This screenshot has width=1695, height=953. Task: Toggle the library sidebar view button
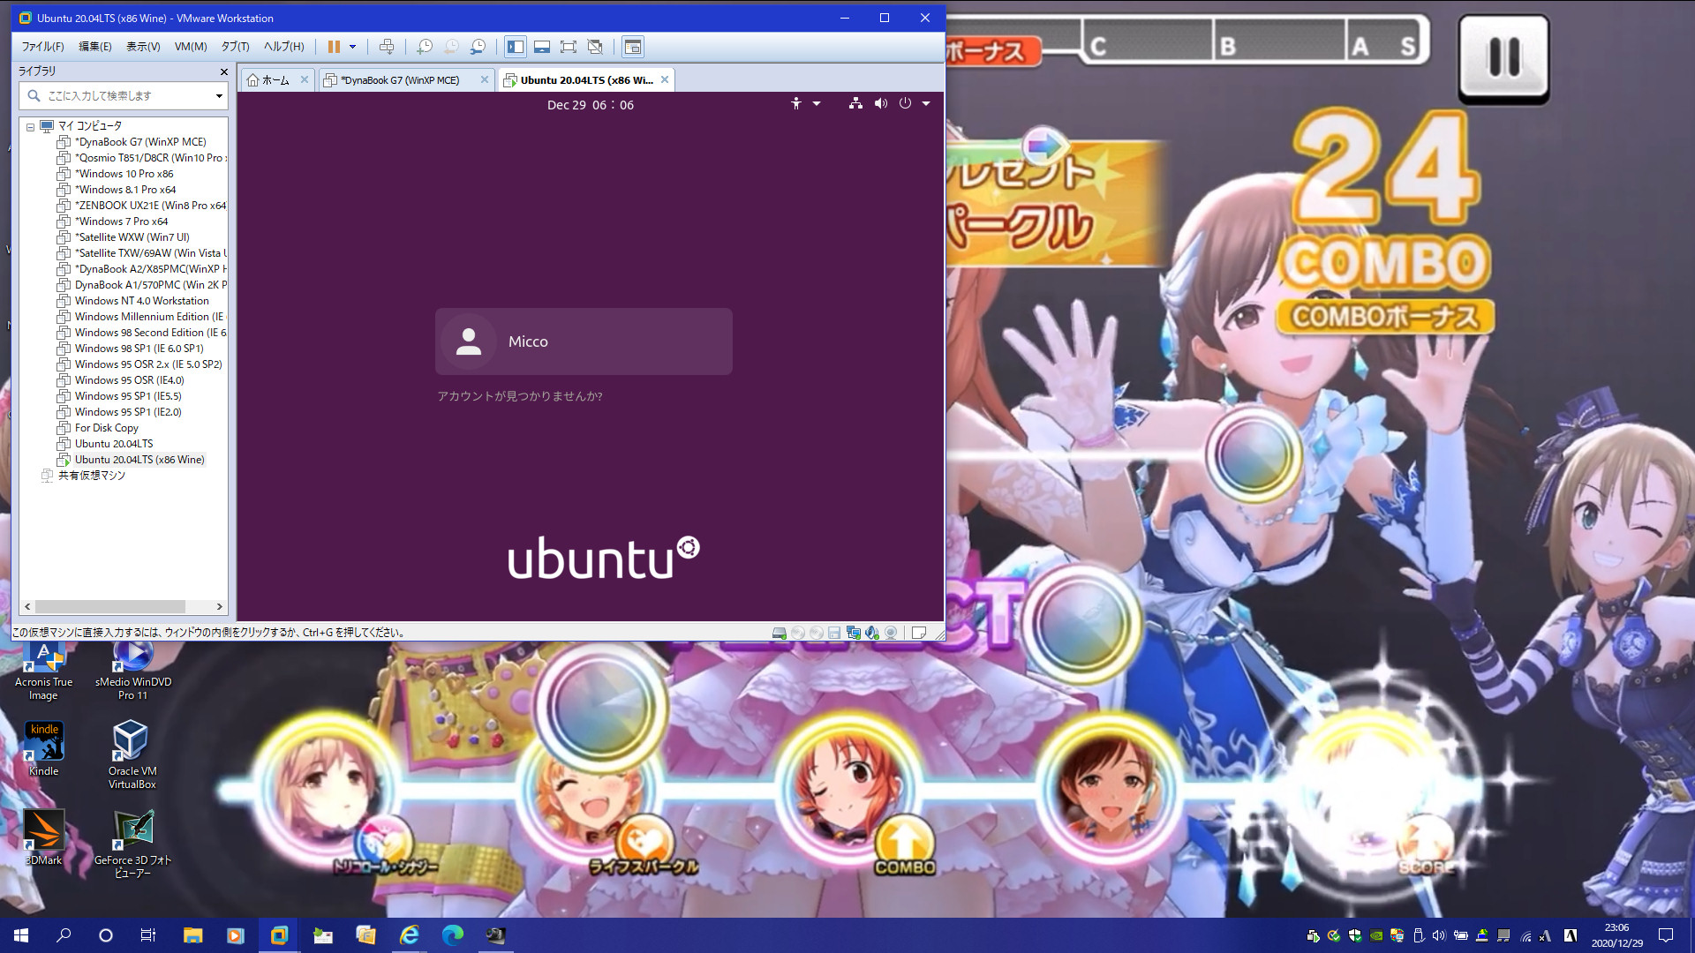[x=516, y=47]
